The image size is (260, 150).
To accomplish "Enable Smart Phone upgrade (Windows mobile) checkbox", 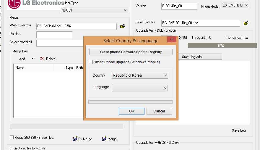I will pyautogui.click(x=91, y=62).
